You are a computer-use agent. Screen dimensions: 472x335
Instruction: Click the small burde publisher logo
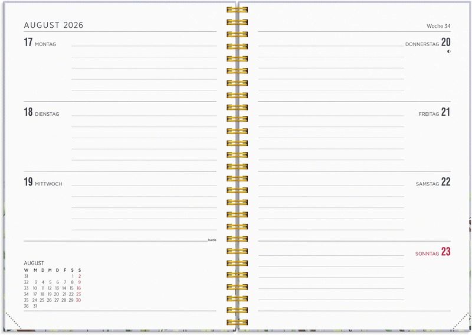(x=212, y=240)
